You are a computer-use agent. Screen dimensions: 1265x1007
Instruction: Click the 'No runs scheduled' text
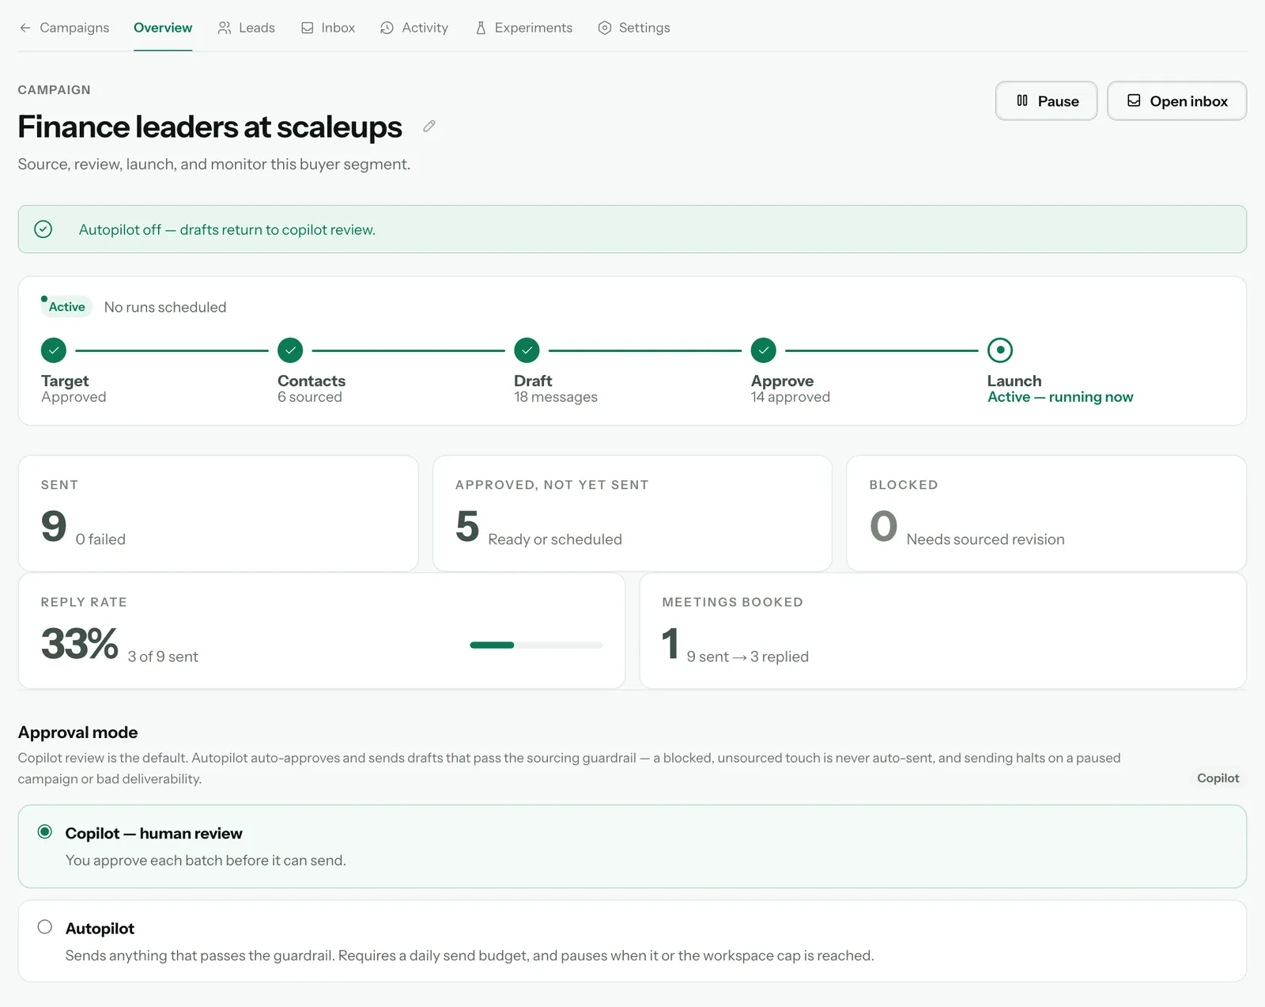[165, 307]
